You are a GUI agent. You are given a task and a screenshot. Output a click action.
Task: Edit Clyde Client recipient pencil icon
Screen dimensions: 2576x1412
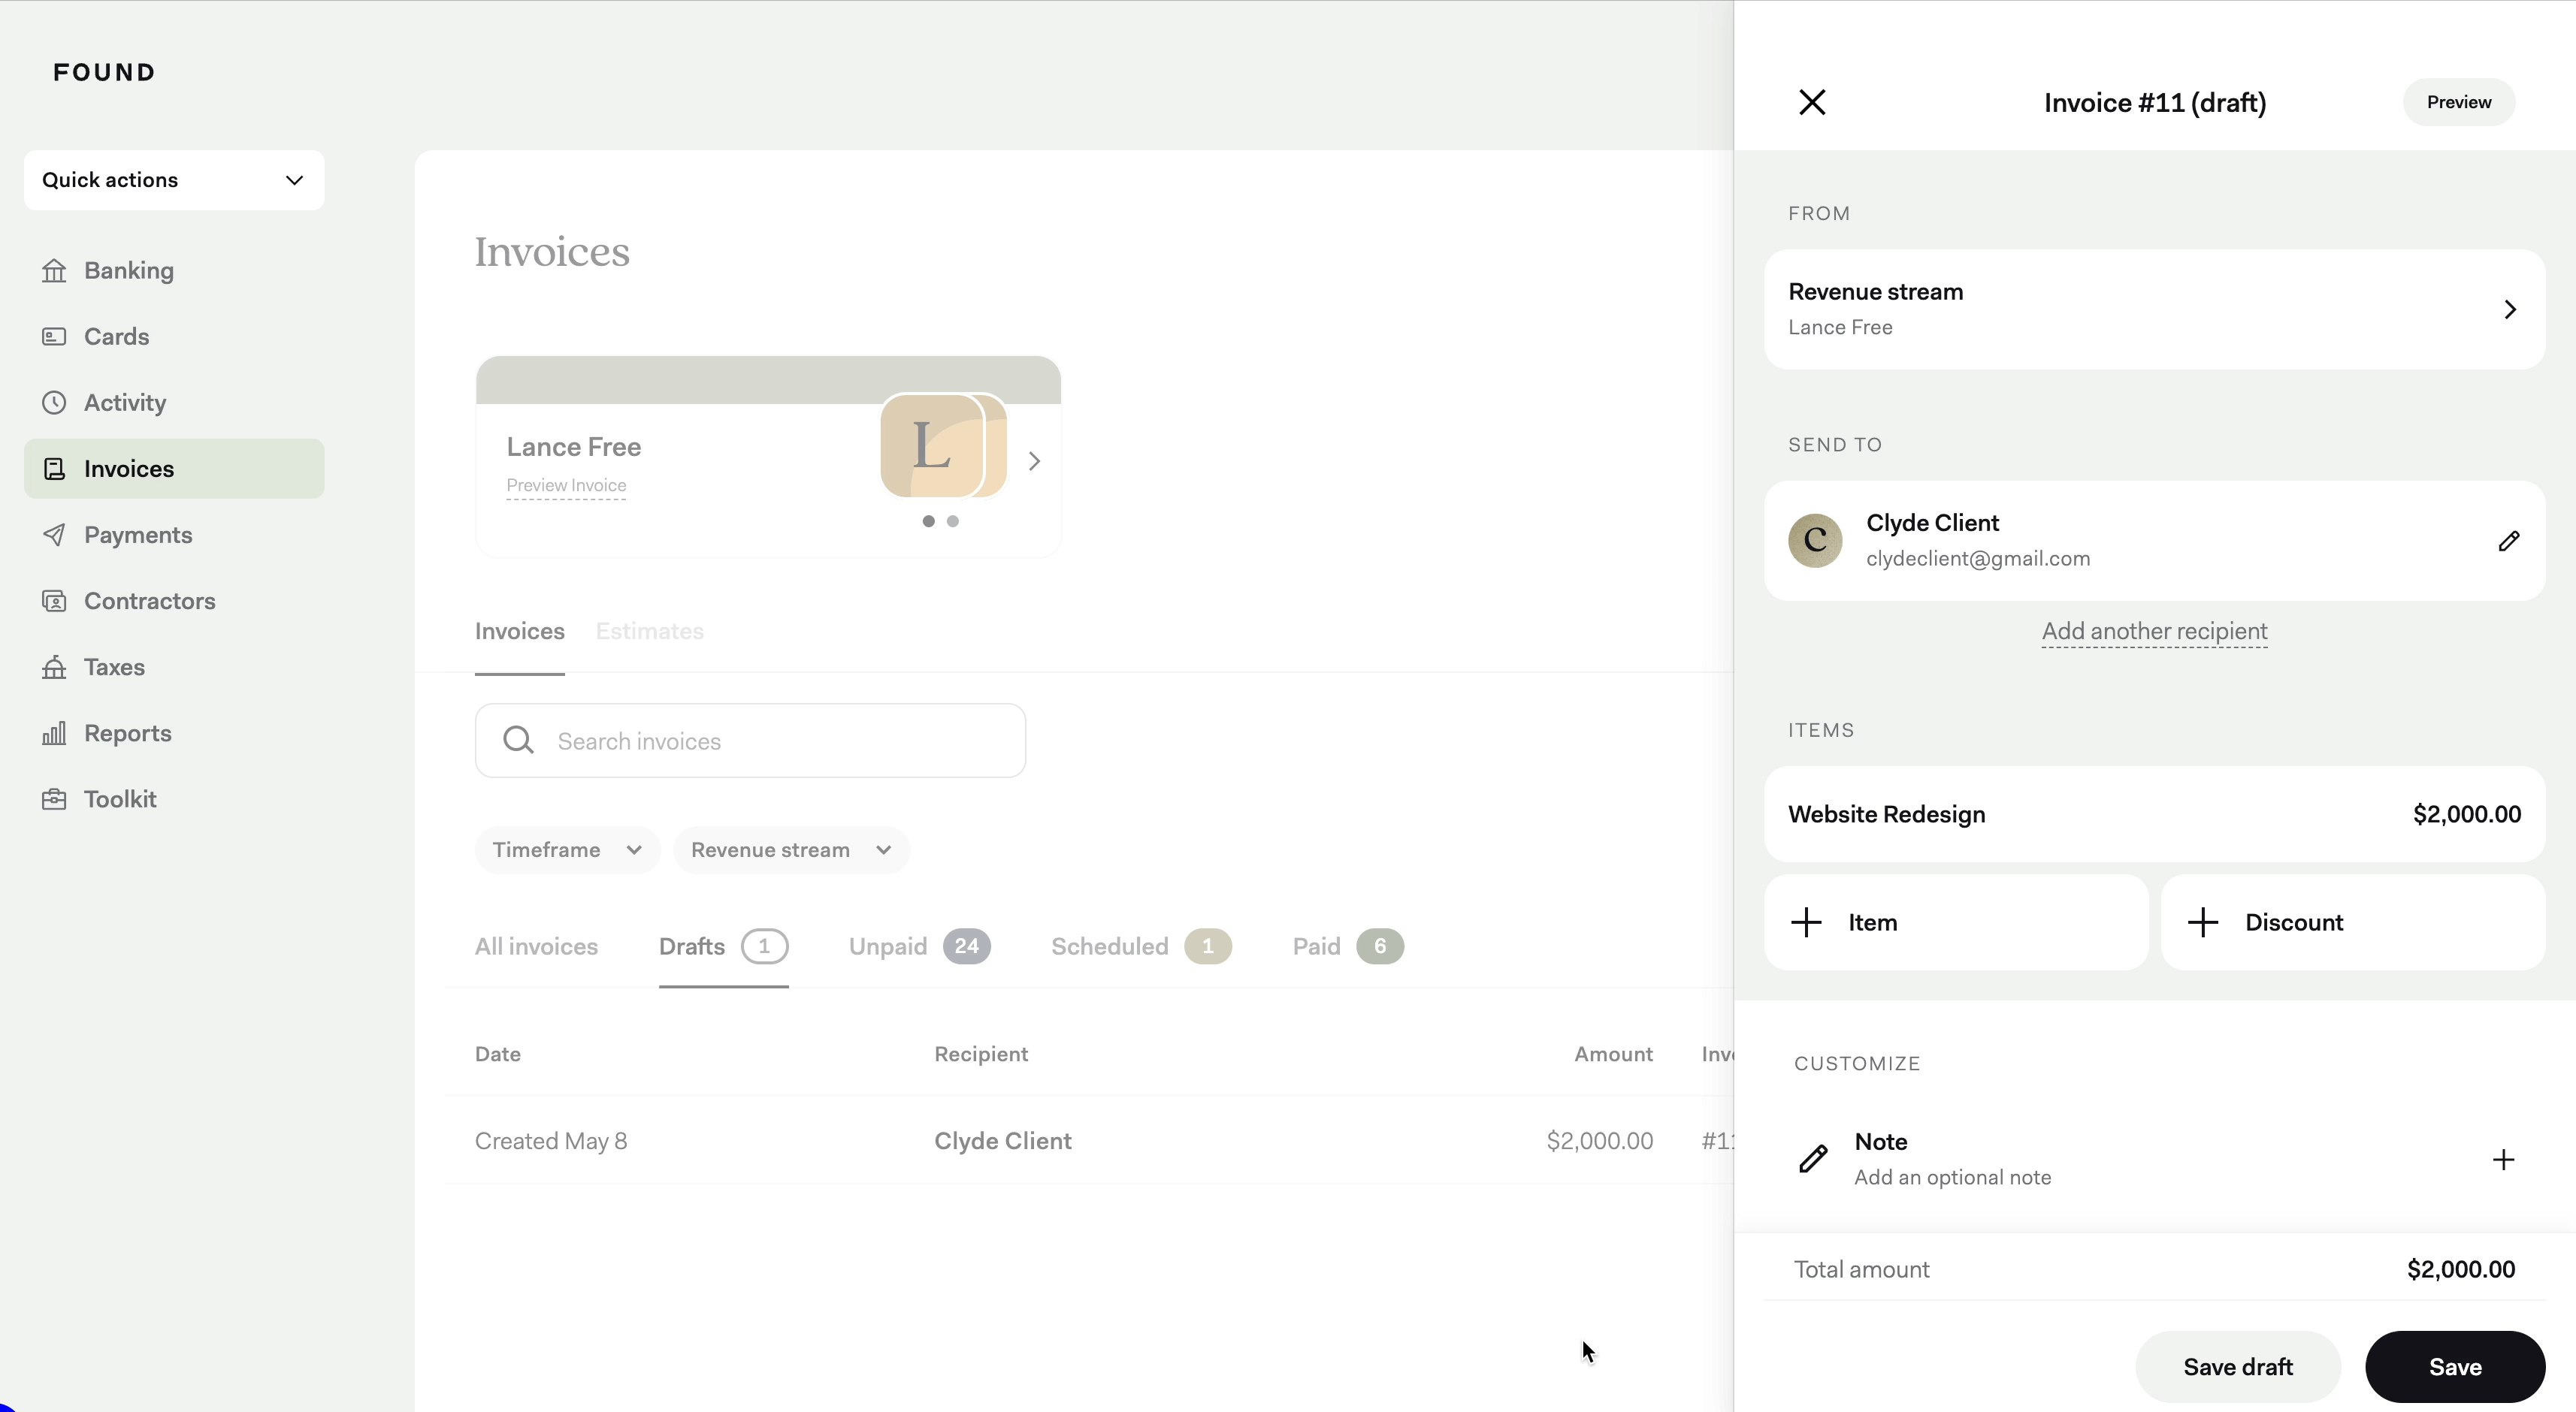[2508, 541]
